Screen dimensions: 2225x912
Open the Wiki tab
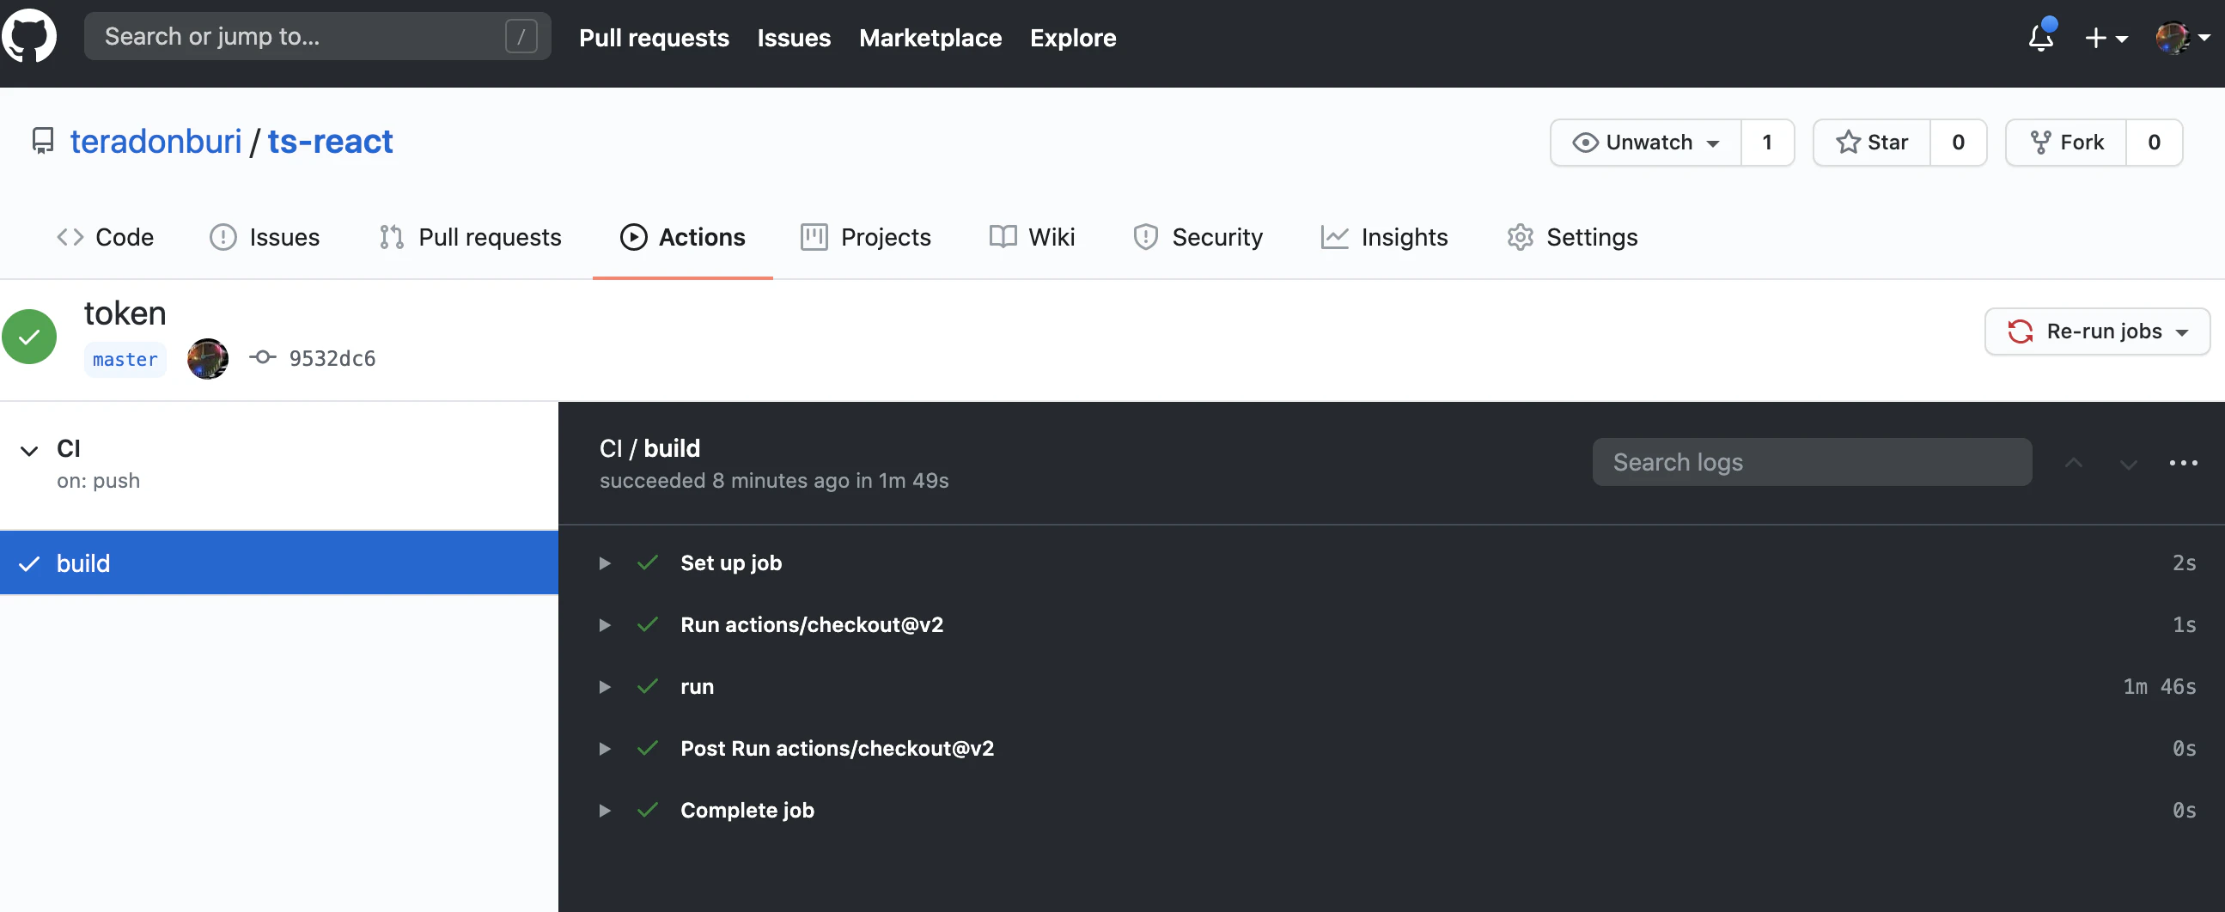pyautogui.click(x=1032, y=238)
